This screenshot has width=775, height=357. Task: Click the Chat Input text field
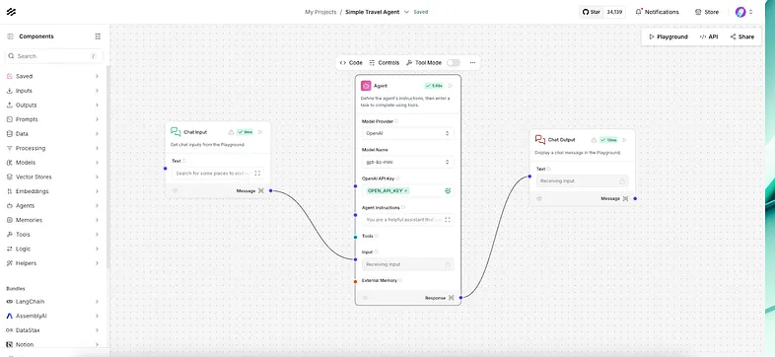[x=218, y=173]
